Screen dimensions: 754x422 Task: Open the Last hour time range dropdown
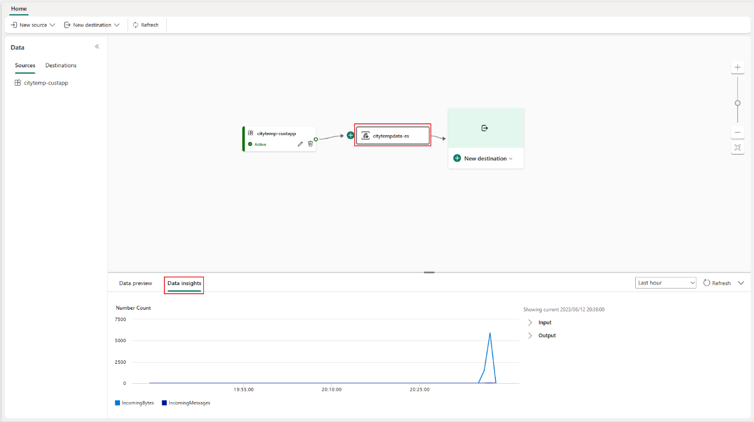click(x=665, y=283)
